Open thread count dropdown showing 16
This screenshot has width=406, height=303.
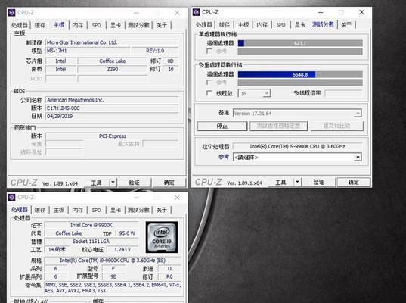(x=254, y=93)
